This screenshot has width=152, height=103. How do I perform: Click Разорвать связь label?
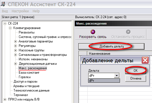point(93,37)
